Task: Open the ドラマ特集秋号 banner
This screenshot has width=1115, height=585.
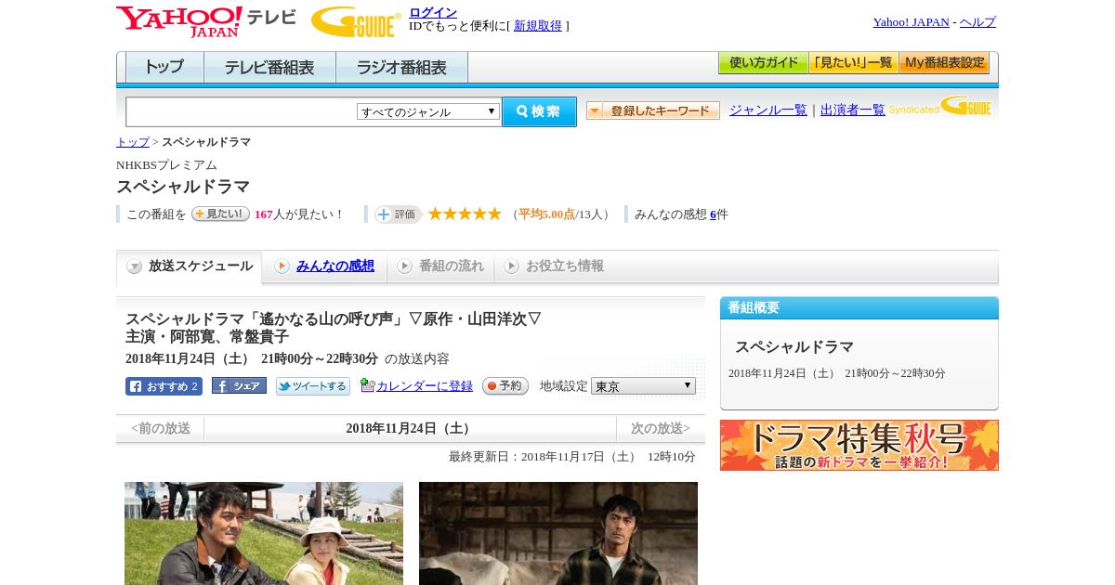Action: [x=859, y=445]
